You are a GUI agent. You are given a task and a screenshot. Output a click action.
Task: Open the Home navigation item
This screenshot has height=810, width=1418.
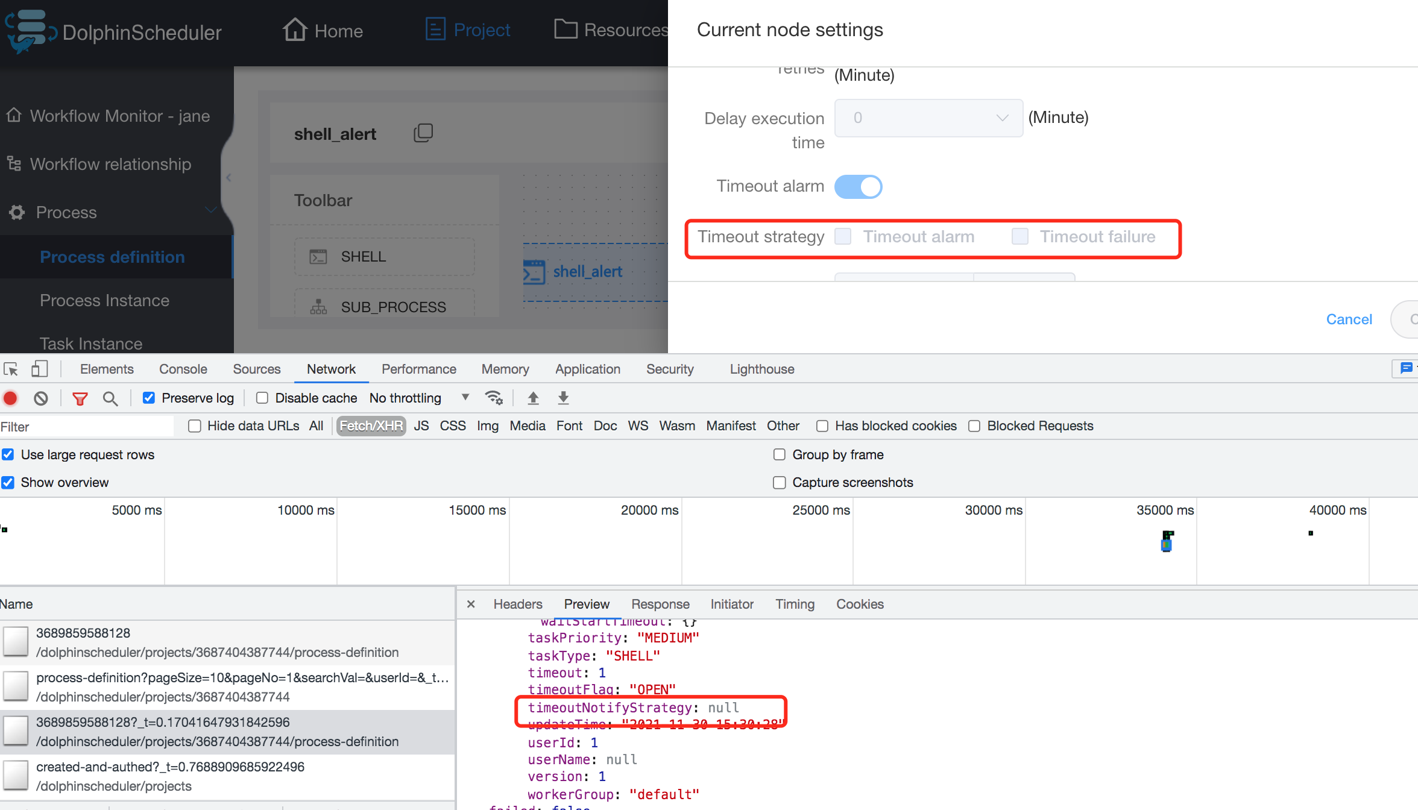[323, 30]
